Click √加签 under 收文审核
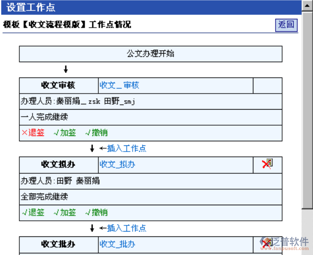This screenshot has height=255, width=313. [65, 133]
